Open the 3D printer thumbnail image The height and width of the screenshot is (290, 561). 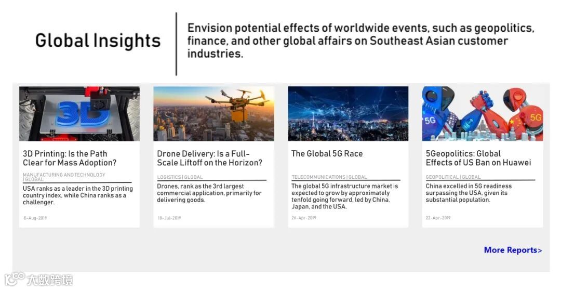point(79,113)
